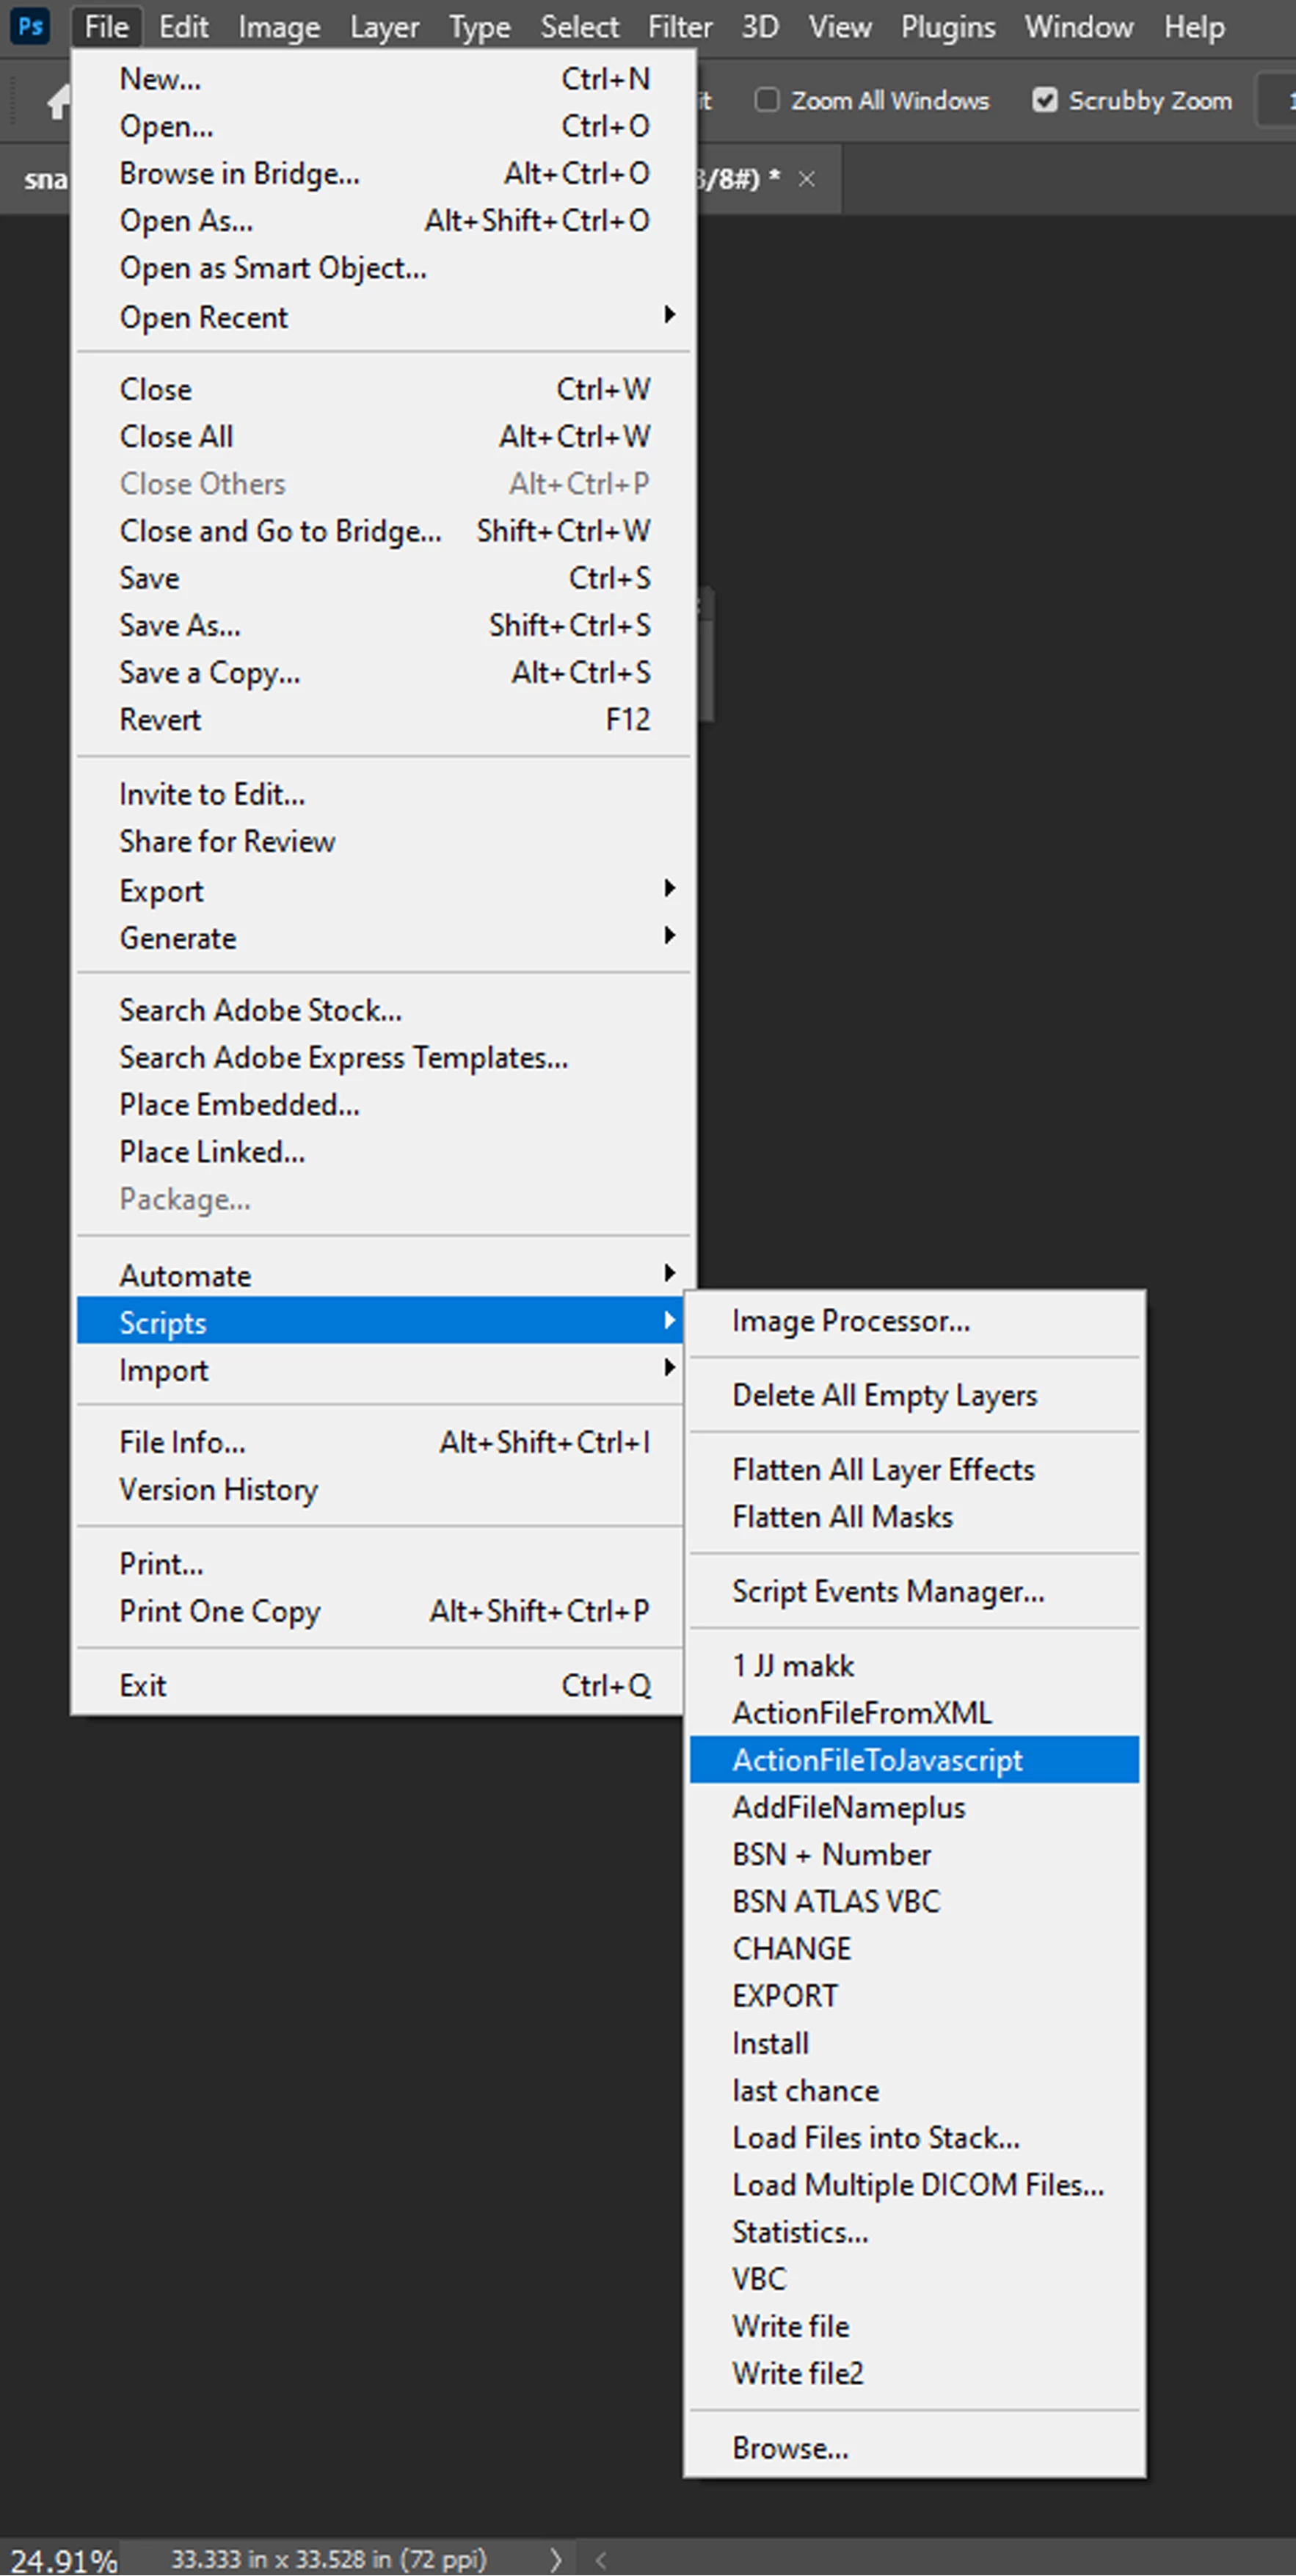Run the AddFileNameplus script
The image size is (1296, 2576).
point(914,1807)
